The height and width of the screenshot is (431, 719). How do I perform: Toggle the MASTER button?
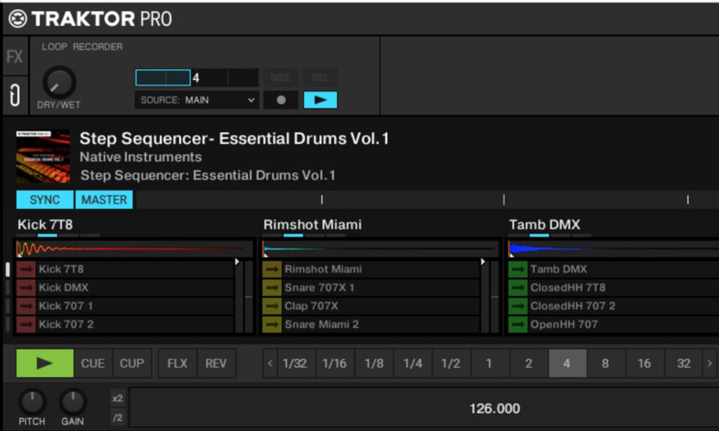pos(104,200)
